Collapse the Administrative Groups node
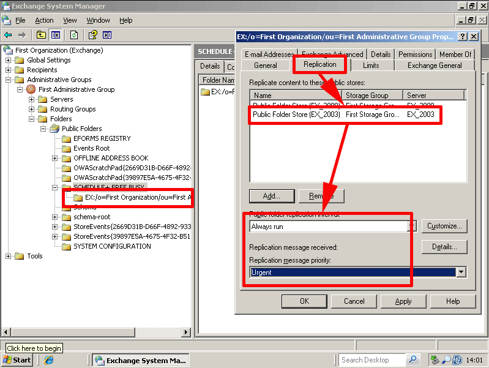 pyautogui.click(x=9, y=80)
